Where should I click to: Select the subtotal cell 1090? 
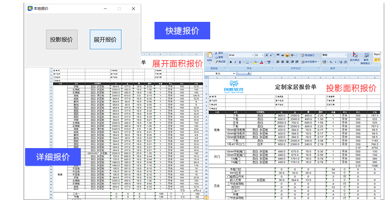(373, 166)
